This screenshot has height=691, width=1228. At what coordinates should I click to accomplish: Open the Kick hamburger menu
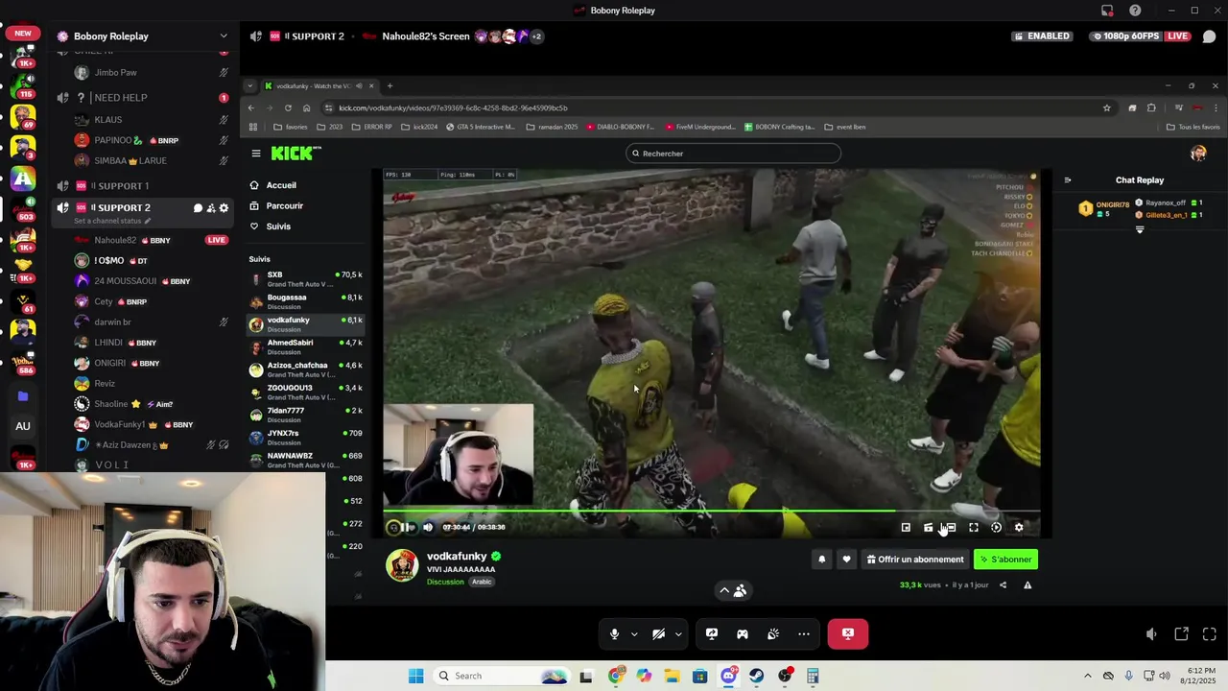click(x=256, y=154)
